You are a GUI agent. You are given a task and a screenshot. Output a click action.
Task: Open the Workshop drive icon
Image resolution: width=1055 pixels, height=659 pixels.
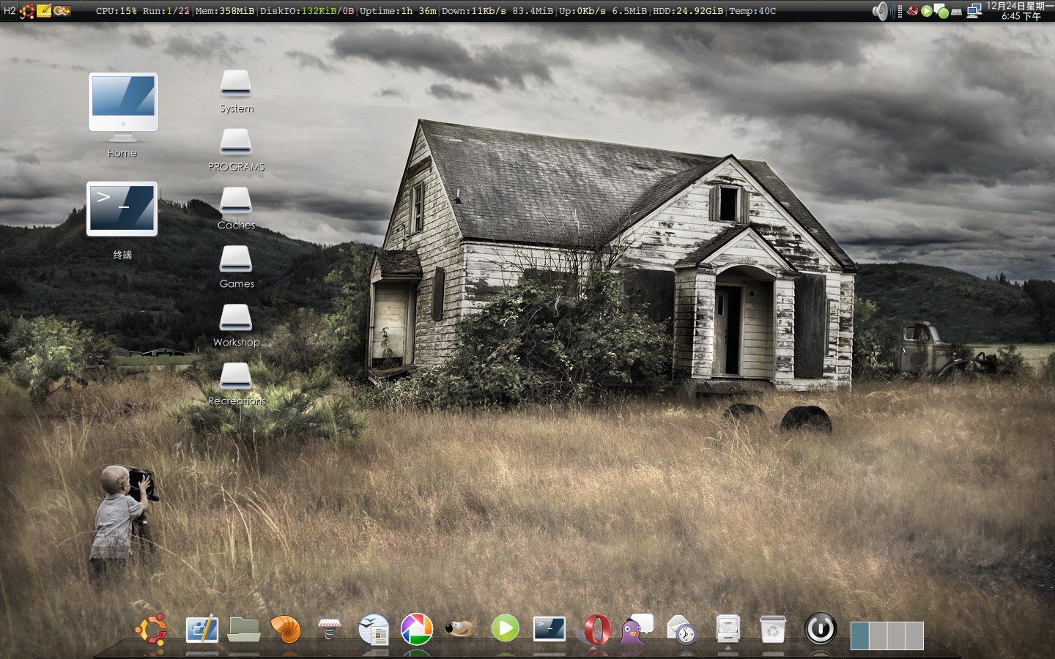(236, 319)
